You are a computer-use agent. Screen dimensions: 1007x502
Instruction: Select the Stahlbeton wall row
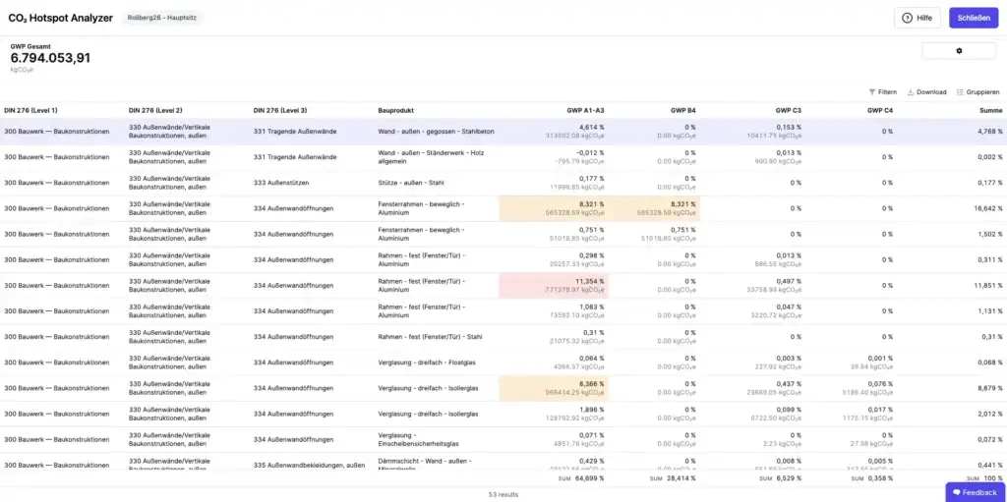point(503,131)
